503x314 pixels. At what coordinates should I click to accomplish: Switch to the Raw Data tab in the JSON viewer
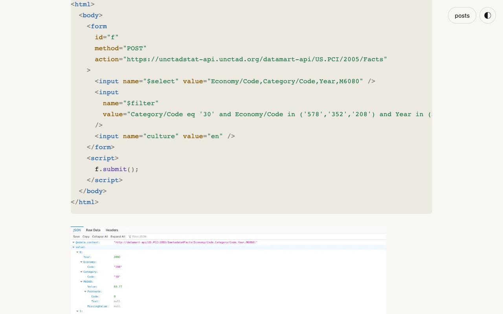pyautogui.click(x=93, y=230)
